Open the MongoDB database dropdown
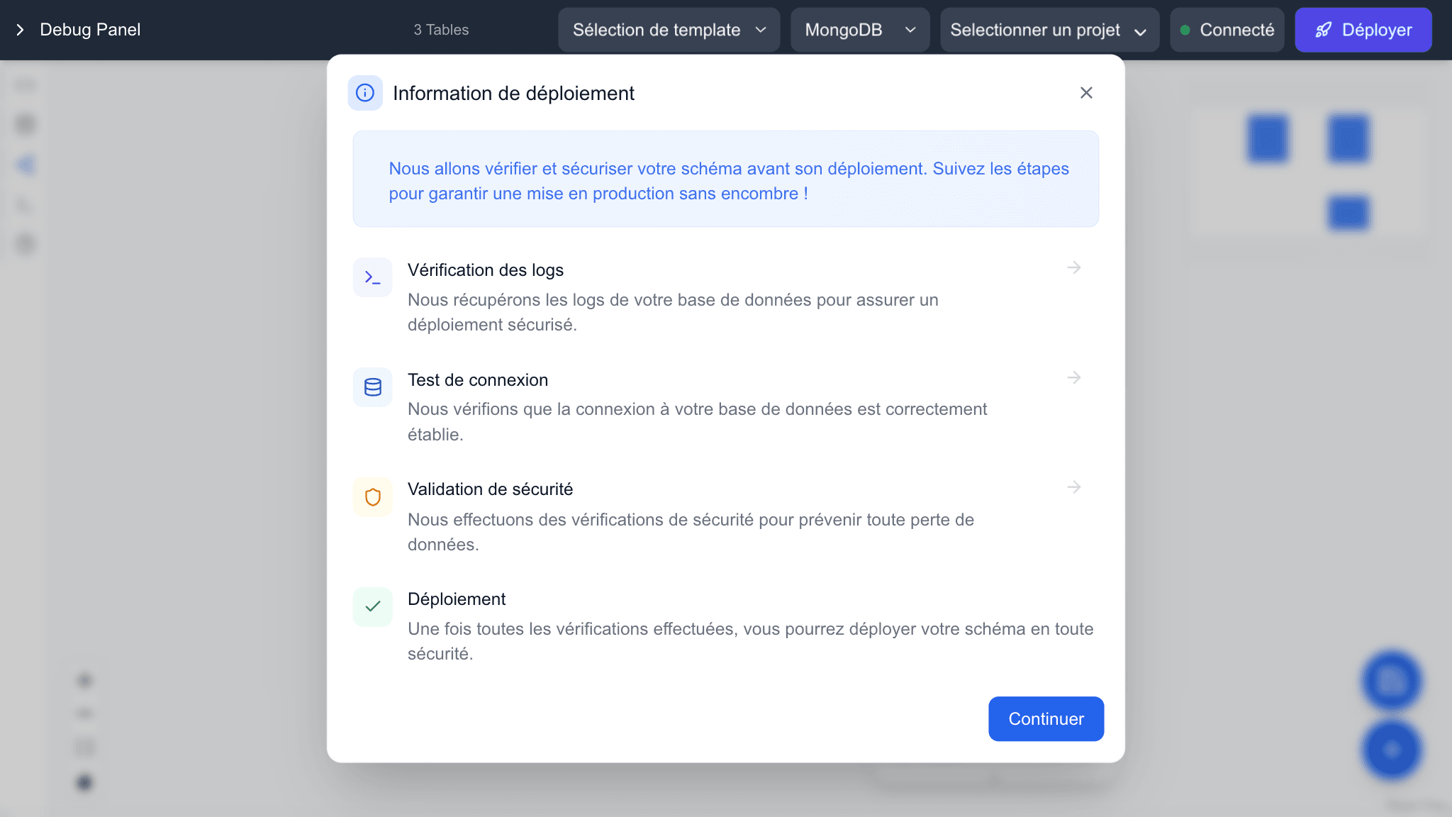The height and width of the screenshot is (817, 1452). 859,30
